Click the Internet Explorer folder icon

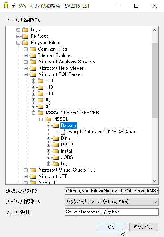click(33, 55)
